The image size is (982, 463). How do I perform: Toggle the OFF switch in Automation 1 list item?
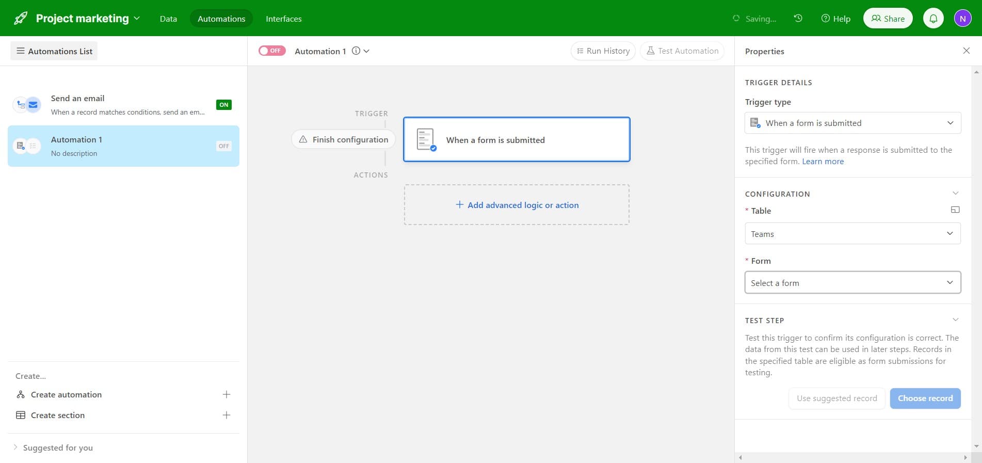coord(223,146)
